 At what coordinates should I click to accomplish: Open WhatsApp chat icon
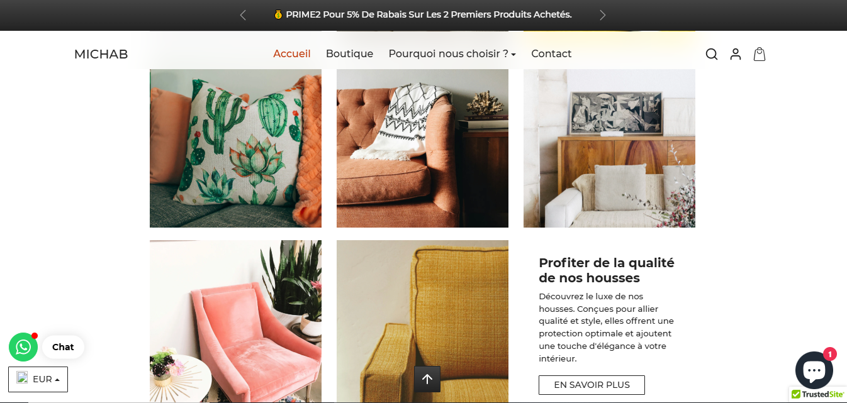click(23, 347)
